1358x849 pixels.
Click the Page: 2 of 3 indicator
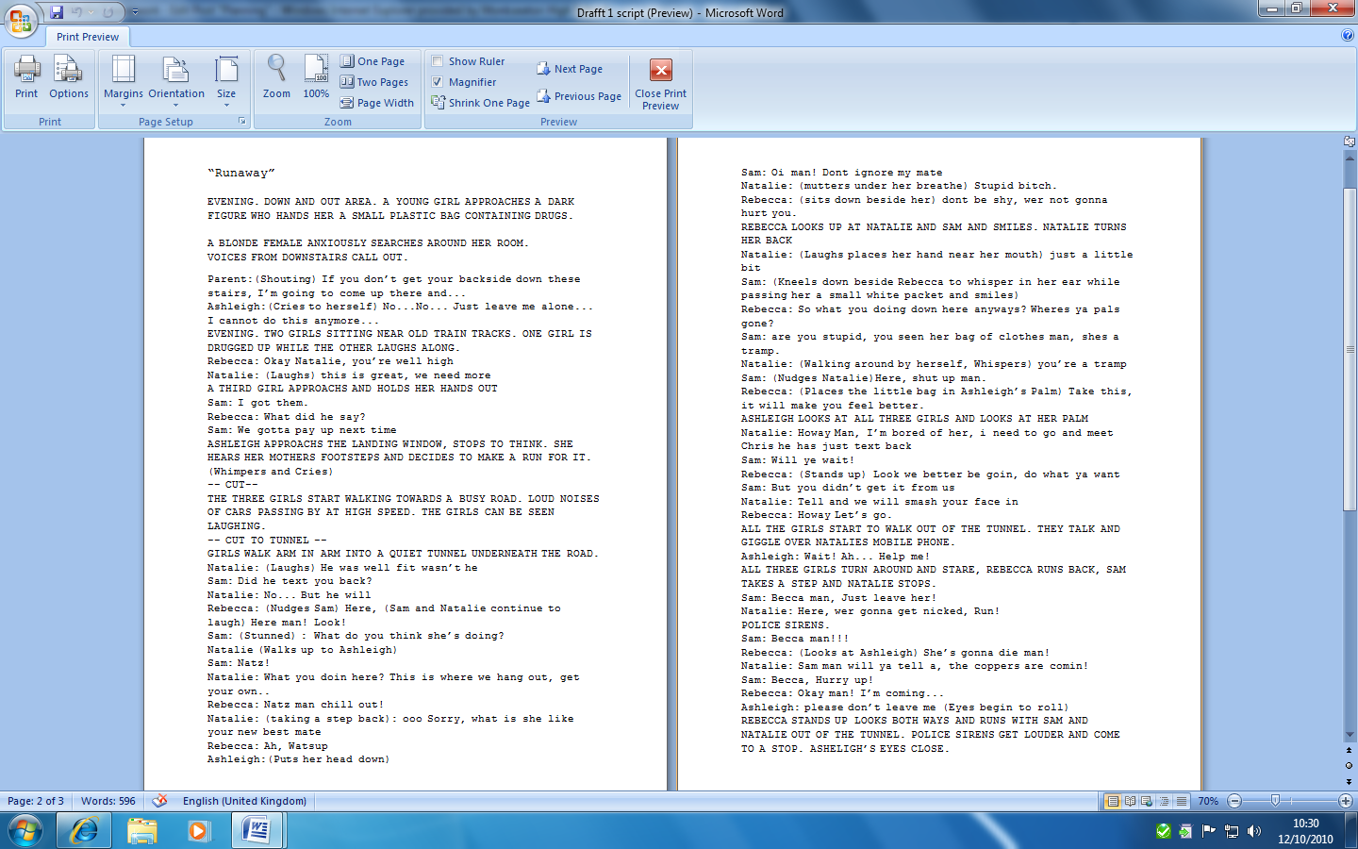[36, 801]
